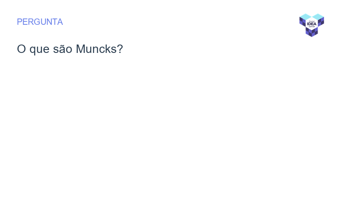
Task: Click the .com.br text in the logo
Action: [312, 26]
